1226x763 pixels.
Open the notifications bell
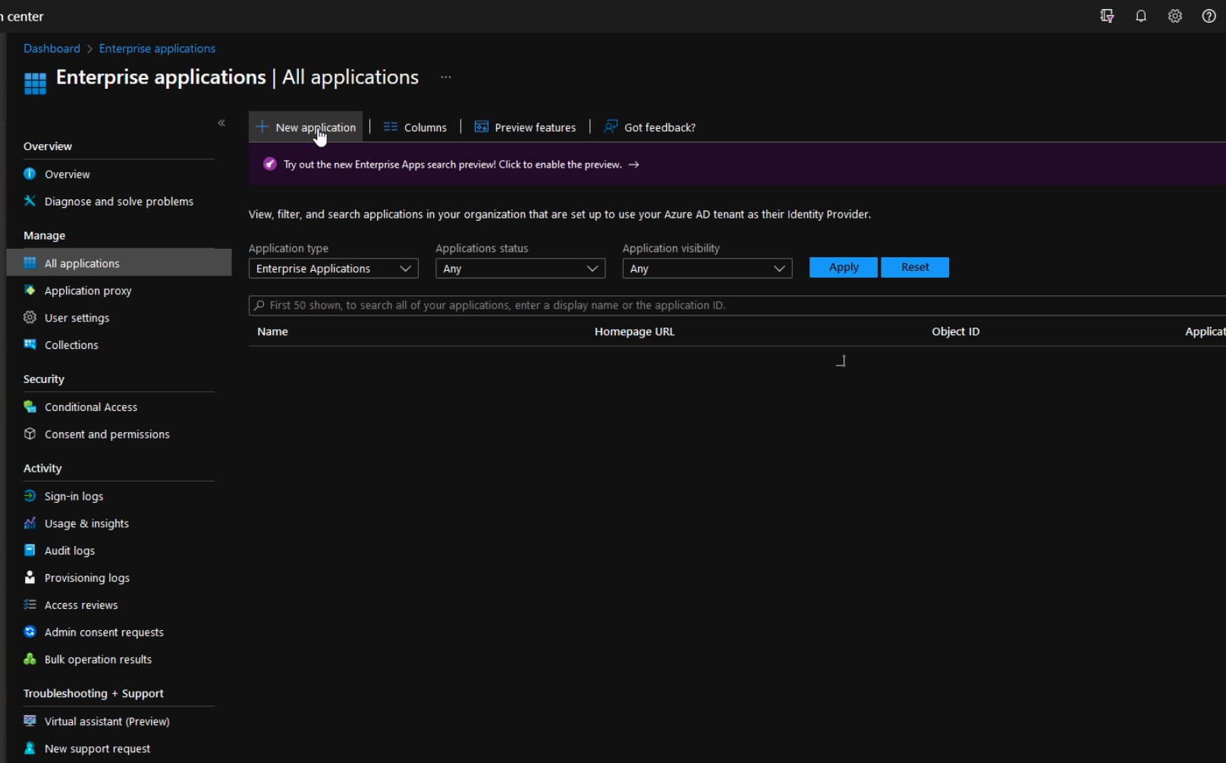[x=1141, y=16]
